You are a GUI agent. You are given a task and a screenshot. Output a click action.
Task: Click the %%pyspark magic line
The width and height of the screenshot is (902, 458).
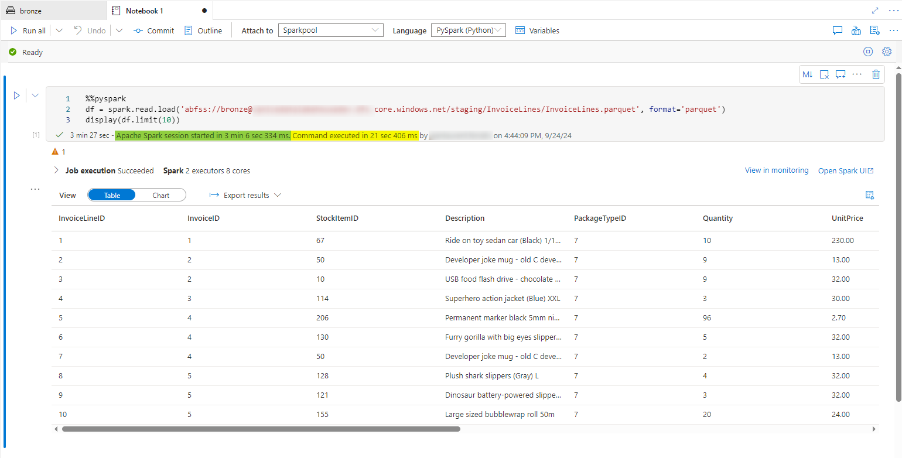coord(105,99)
